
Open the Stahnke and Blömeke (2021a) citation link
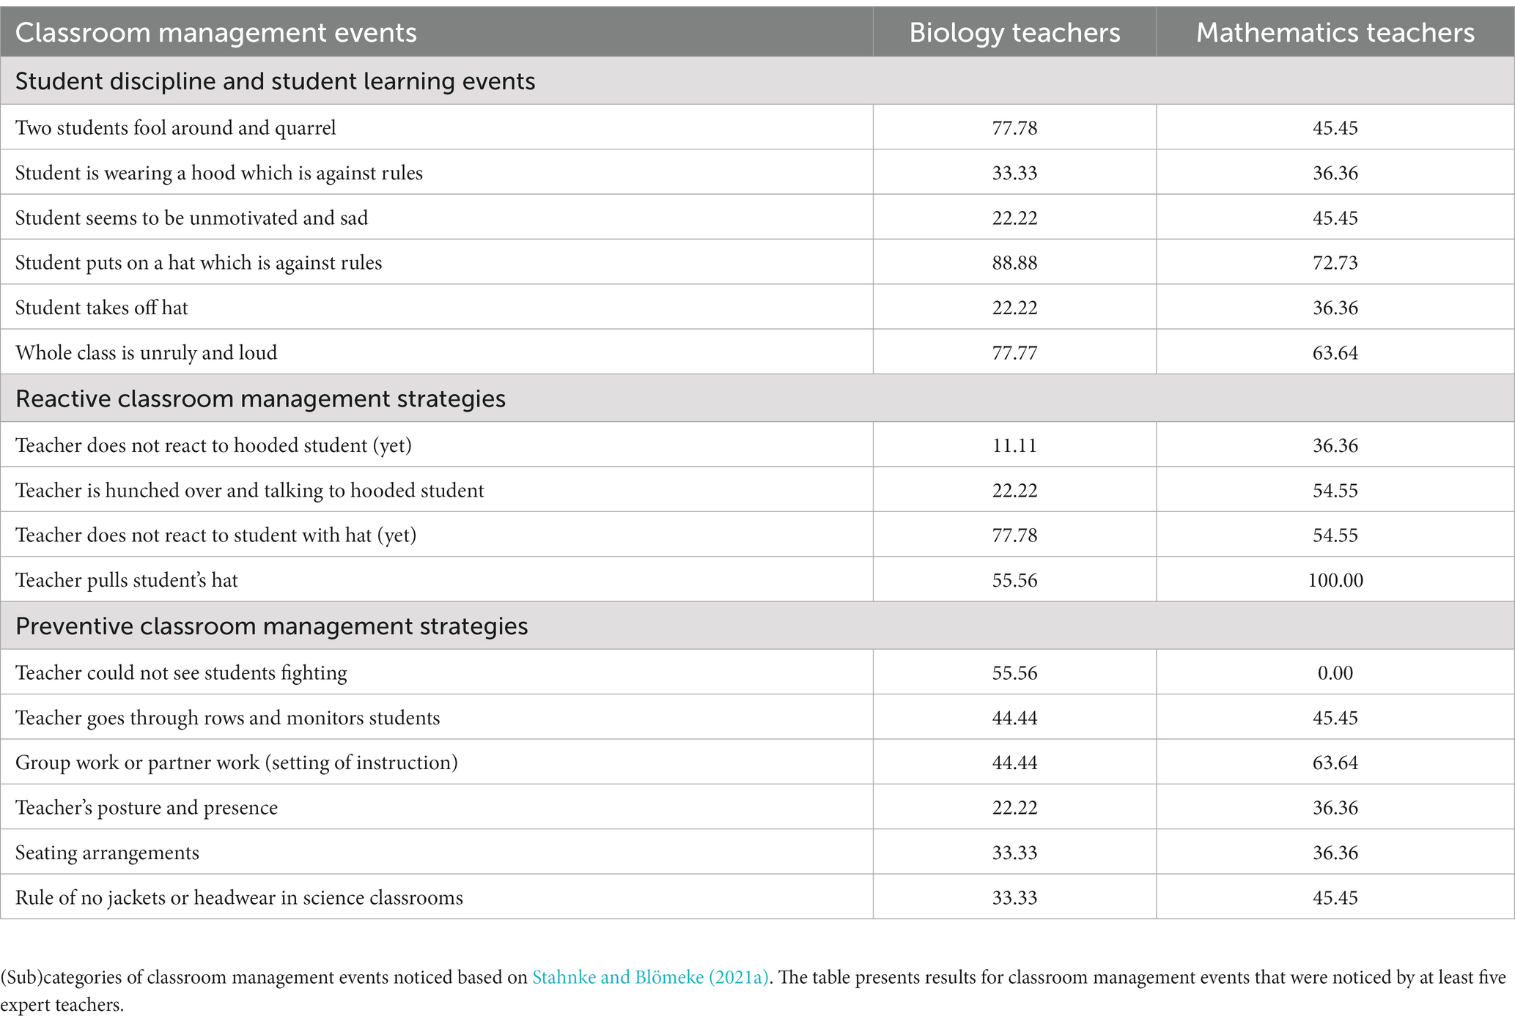tap(650, 977)
